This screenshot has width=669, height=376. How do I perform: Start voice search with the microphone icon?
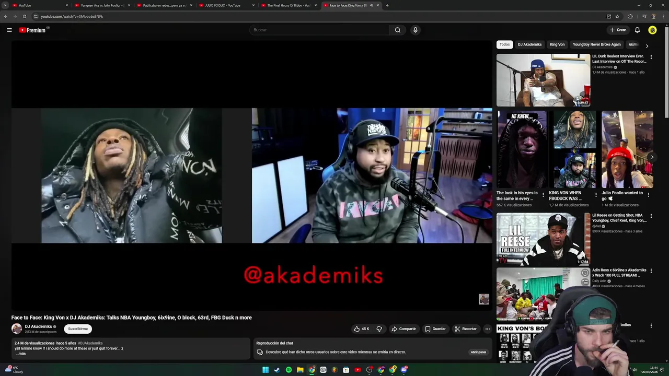click(x=416, y=30)
